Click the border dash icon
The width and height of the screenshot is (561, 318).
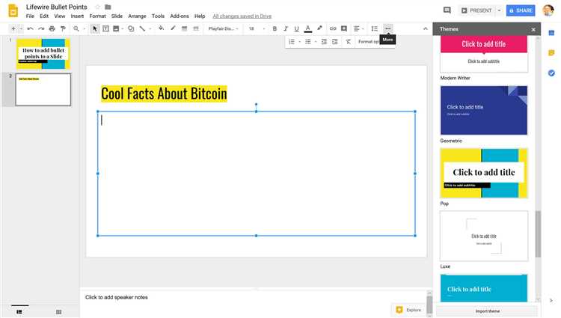tap(196, 28)
